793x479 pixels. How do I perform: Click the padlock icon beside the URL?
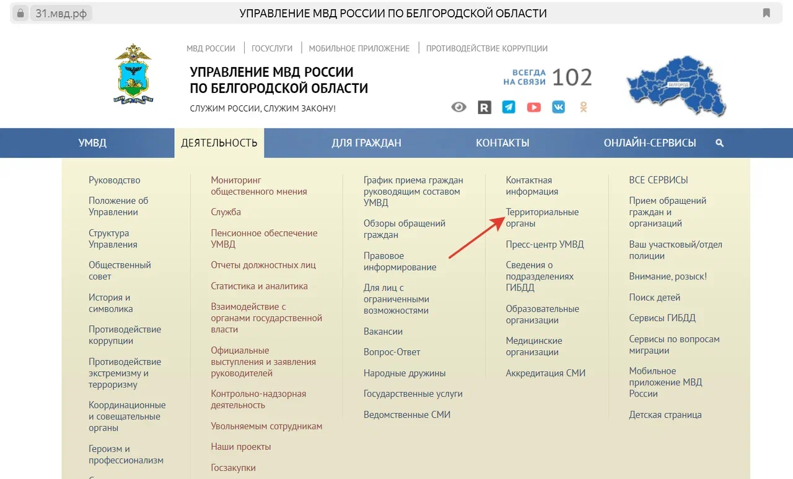click(20, 13)
